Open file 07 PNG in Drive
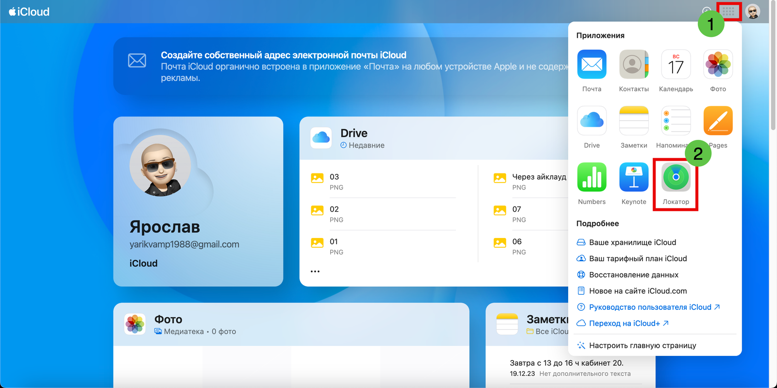The image size is (777, 388). tap(530, 214)
